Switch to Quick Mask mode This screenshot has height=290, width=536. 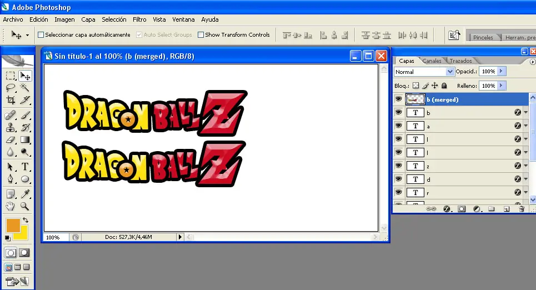(24, 253)
